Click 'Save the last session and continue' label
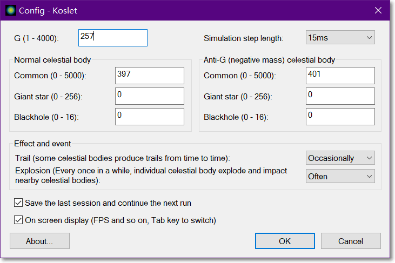Viewport: 395px width, 263px height. [108, 203]
